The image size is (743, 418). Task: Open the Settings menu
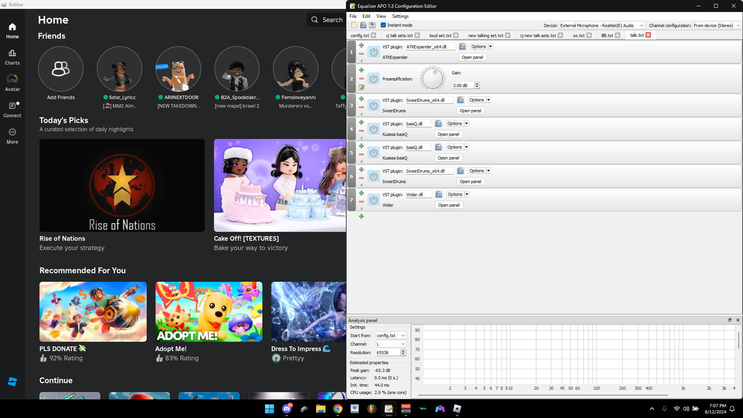400,16
